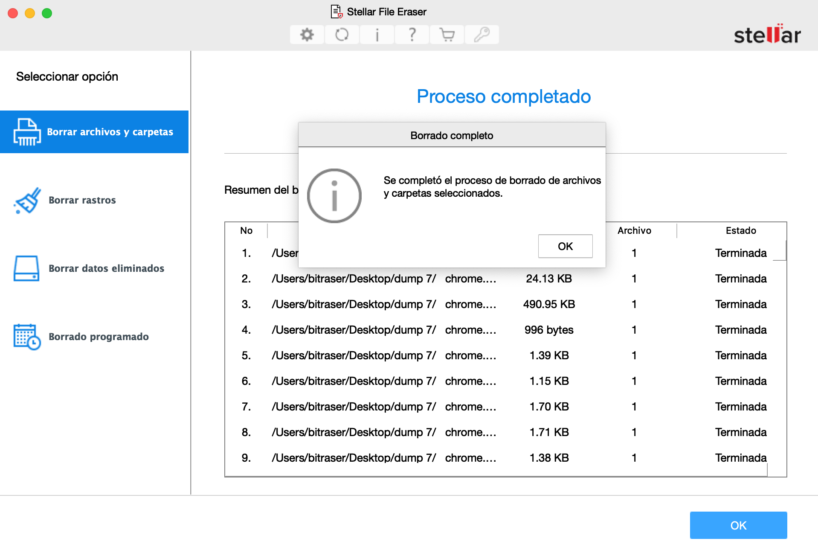Click Terminada status in row 1
818x553 pixels.
click(741, 253)
